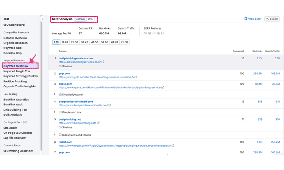Expand the Knowledge panel row
Viewport: 284px width, 170px height.
point(54,94)
